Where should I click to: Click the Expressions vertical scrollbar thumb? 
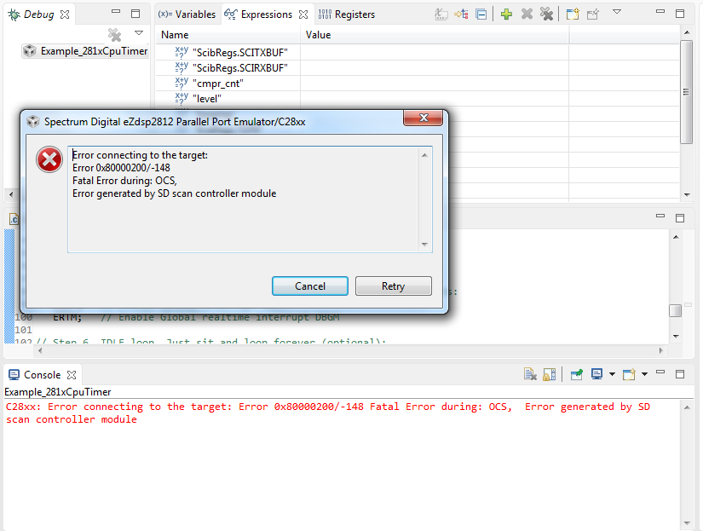(x=687, y=92)
